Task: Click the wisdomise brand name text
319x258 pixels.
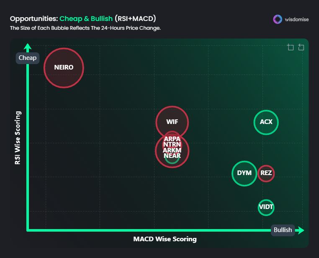Action: pyautogui.click(x=297, y=20)
